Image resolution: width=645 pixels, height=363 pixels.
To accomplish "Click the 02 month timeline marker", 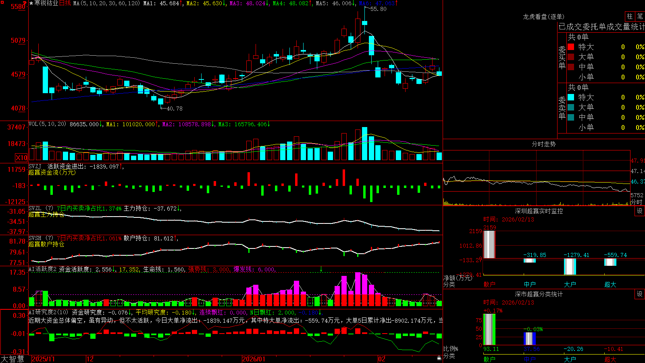I will click(382, 359).
